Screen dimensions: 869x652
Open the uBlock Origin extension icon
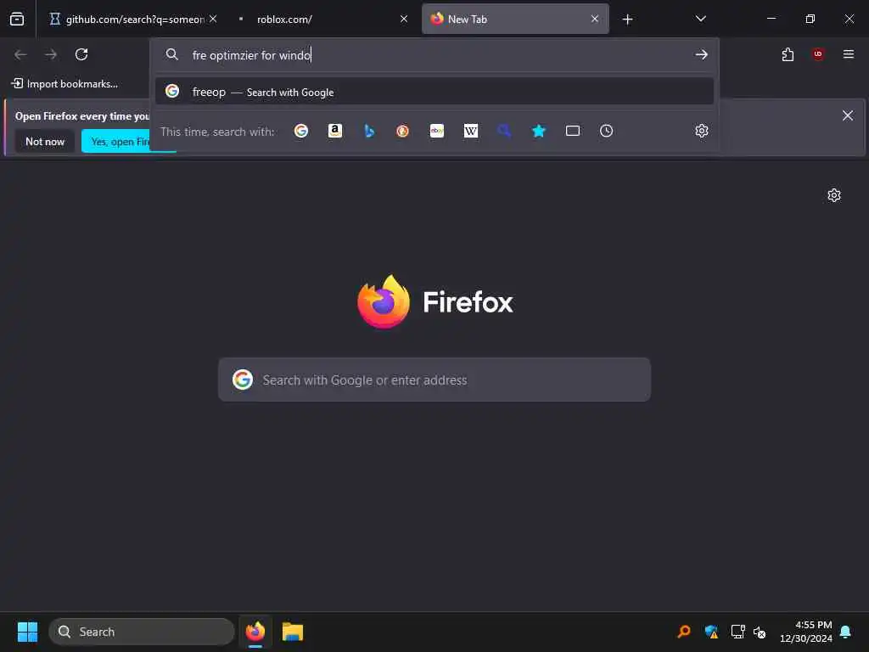[818, 54]
